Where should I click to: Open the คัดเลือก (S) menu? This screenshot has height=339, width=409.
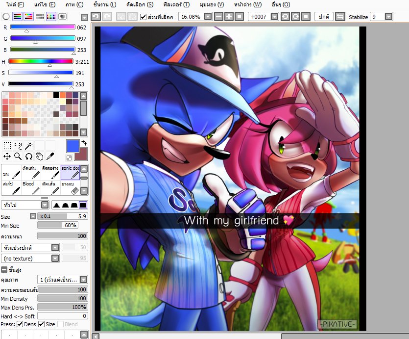tap(140, 4)
